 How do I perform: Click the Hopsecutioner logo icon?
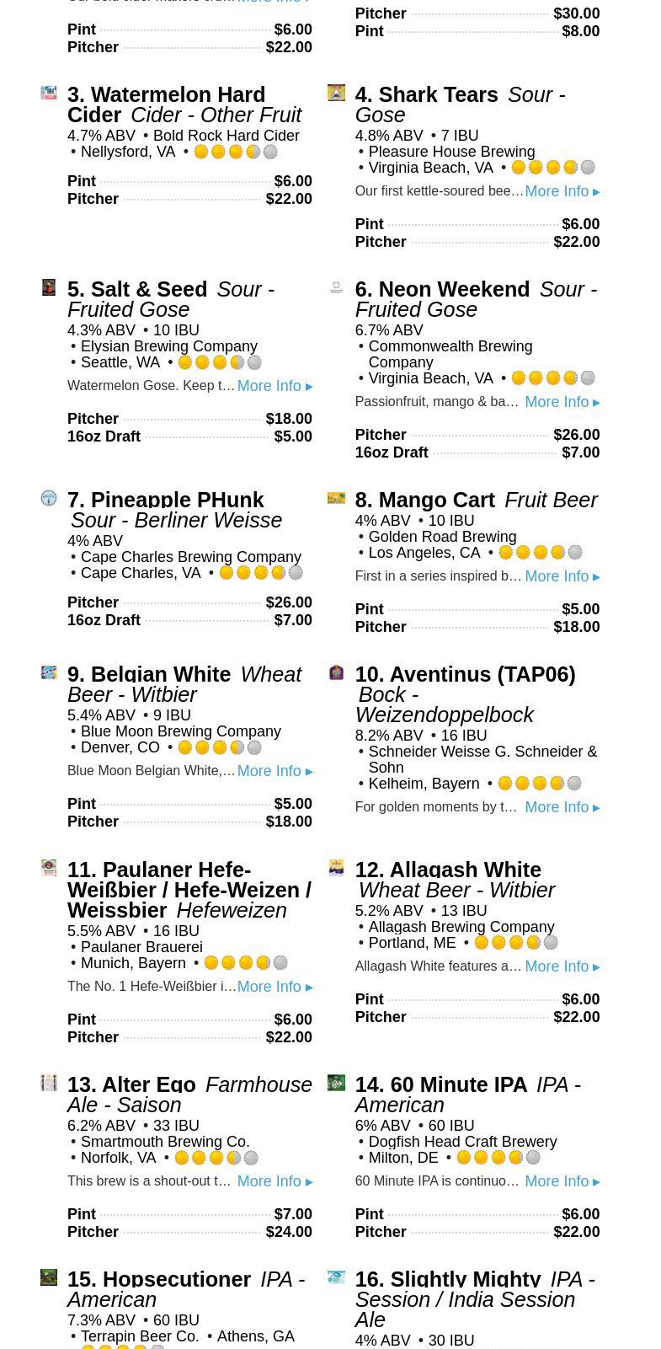pyautogui.click(x=49, y=1277)
